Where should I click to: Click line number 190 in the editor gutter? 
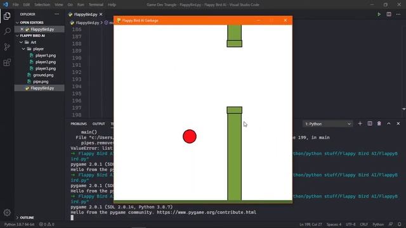click(x=77, y=58)
